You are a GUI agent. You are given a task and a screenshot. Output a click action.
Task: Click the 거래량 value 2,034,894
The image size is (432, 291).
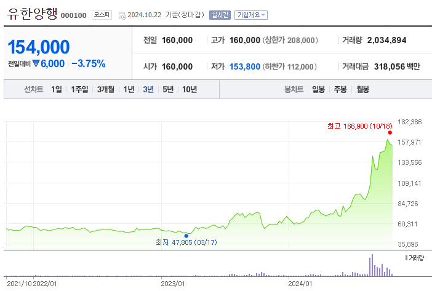pos(387,40)
